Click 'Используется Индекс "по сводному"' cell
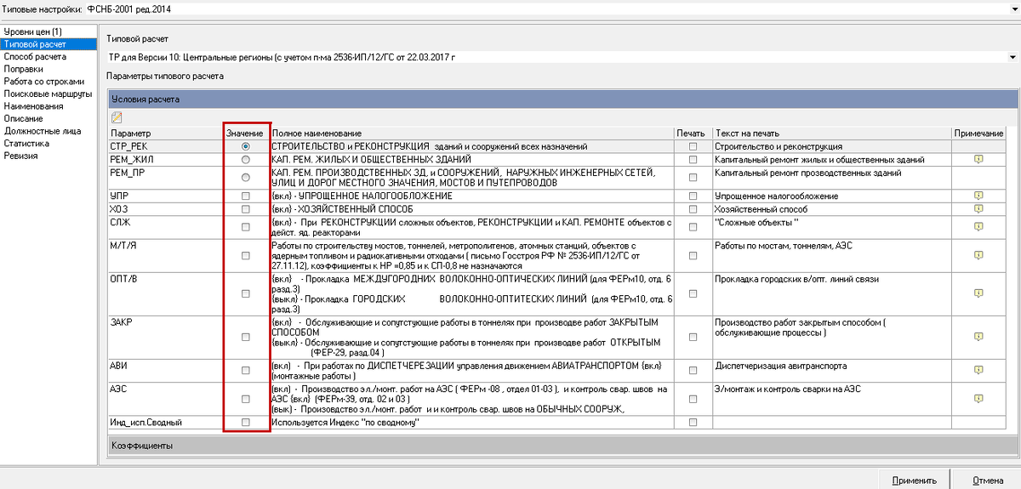Viewport: 1021px width, 489px height. click(x=471, y=422)
